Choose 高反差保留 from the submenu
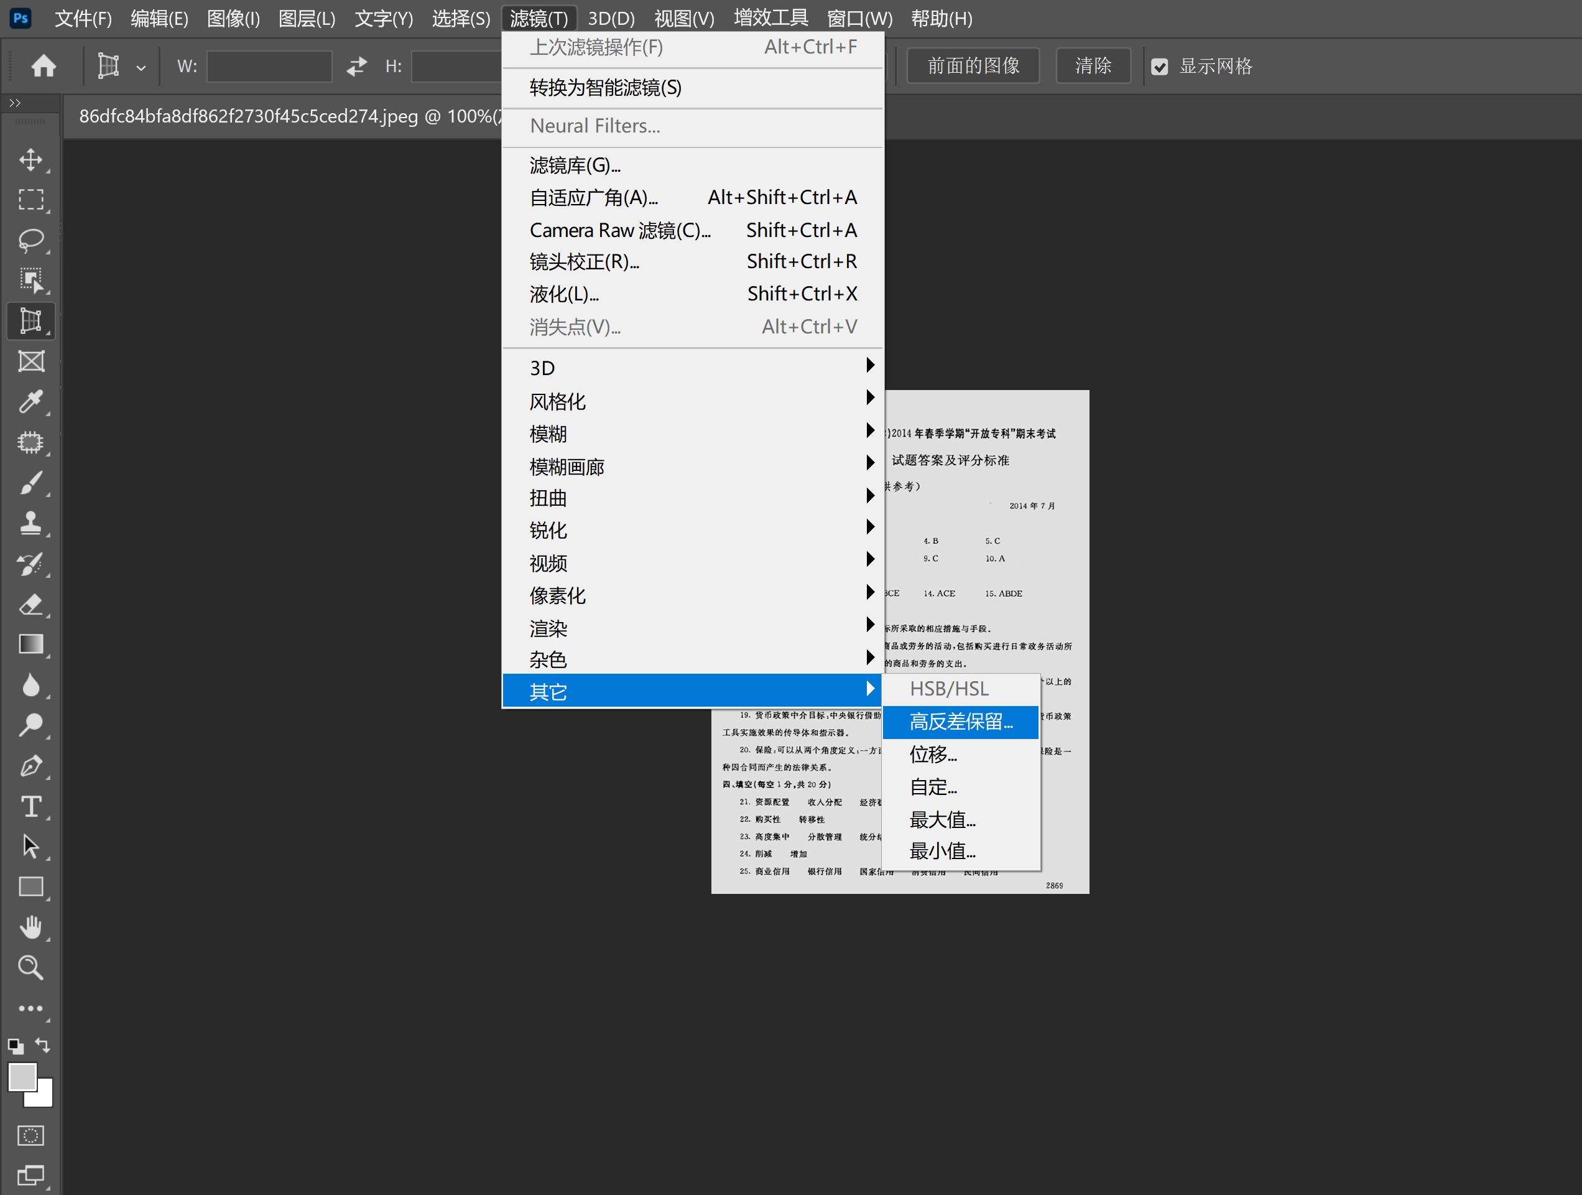 click(961, 722)
